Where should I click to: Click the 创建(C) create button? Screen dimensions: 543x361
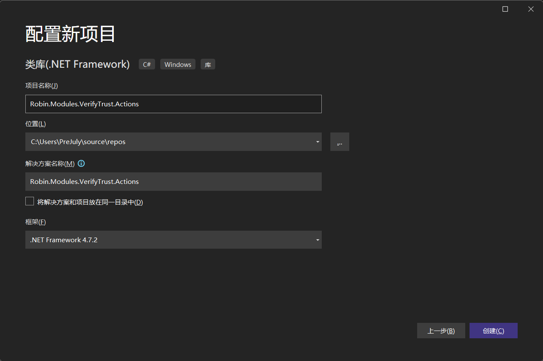coord(494,331)
